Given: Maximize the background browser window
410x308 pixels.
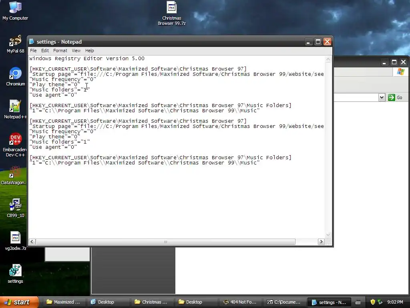Looking at the screenshot, I should pos(394,62).
